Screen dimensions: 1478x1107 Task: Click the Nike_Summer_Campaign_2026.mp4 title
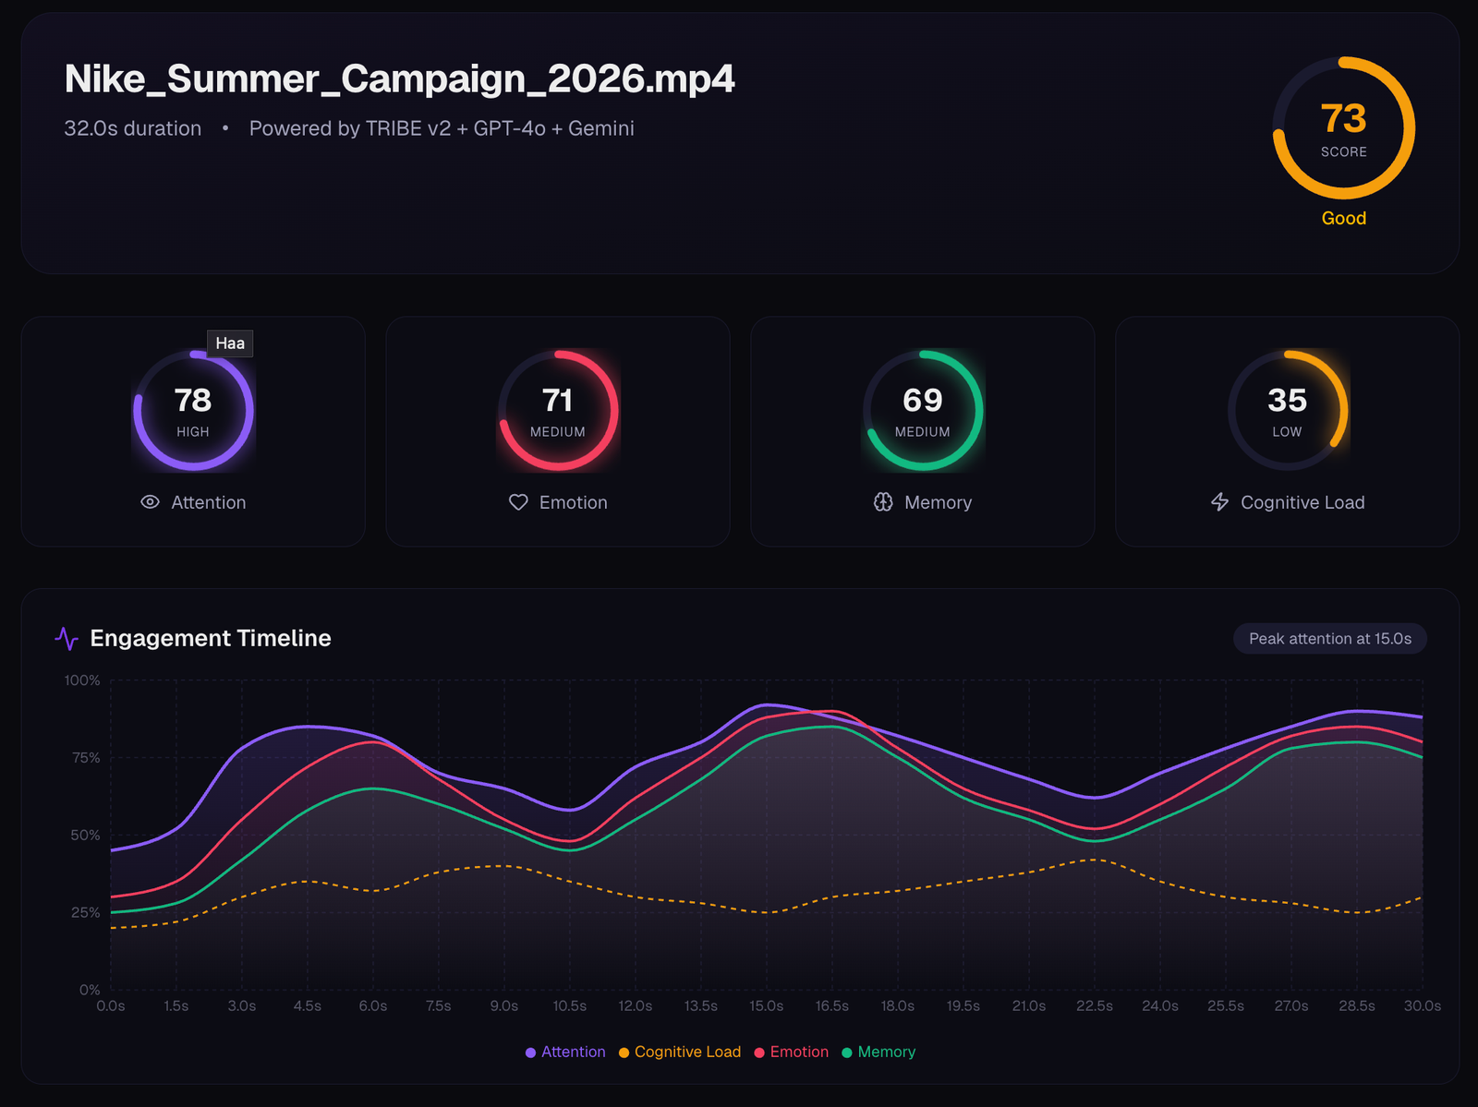(399, 79)
